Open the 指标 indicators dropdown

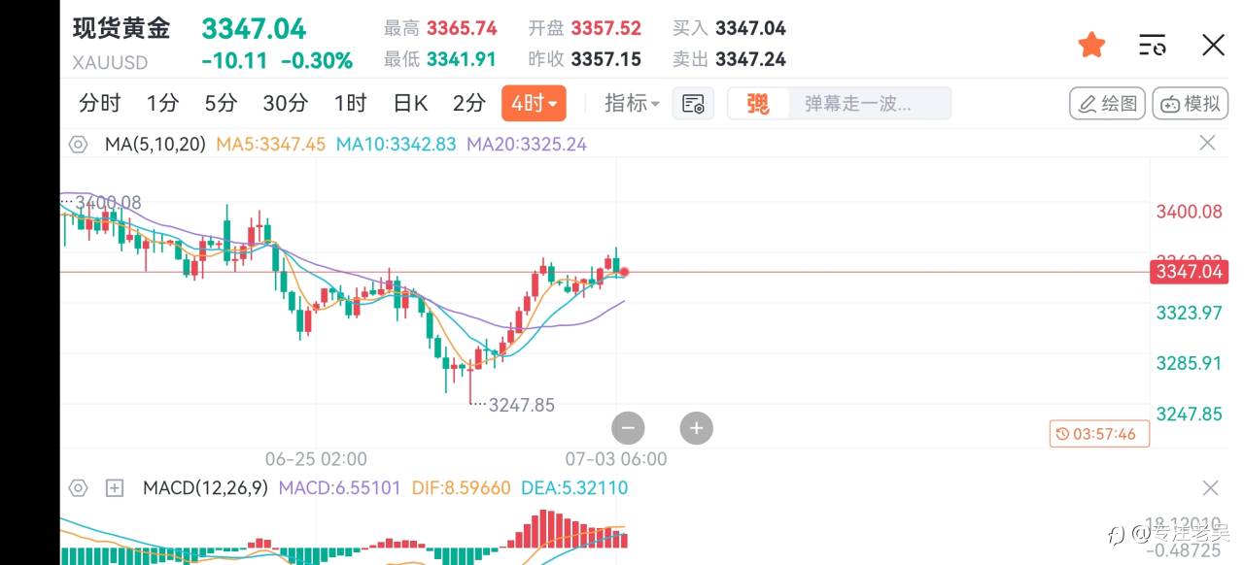(632, 104)
